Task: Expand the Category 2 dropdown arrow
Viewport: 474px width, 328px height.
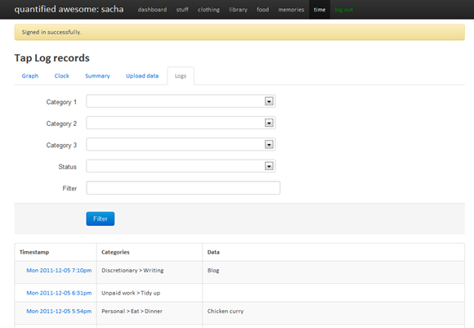Action: pyautogui.click(x=269, y=123)
